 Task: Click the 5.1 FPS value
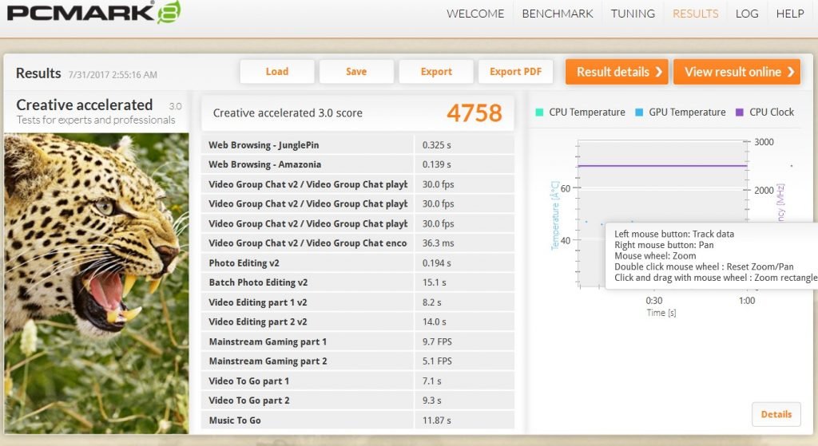(x=437, y=361)
